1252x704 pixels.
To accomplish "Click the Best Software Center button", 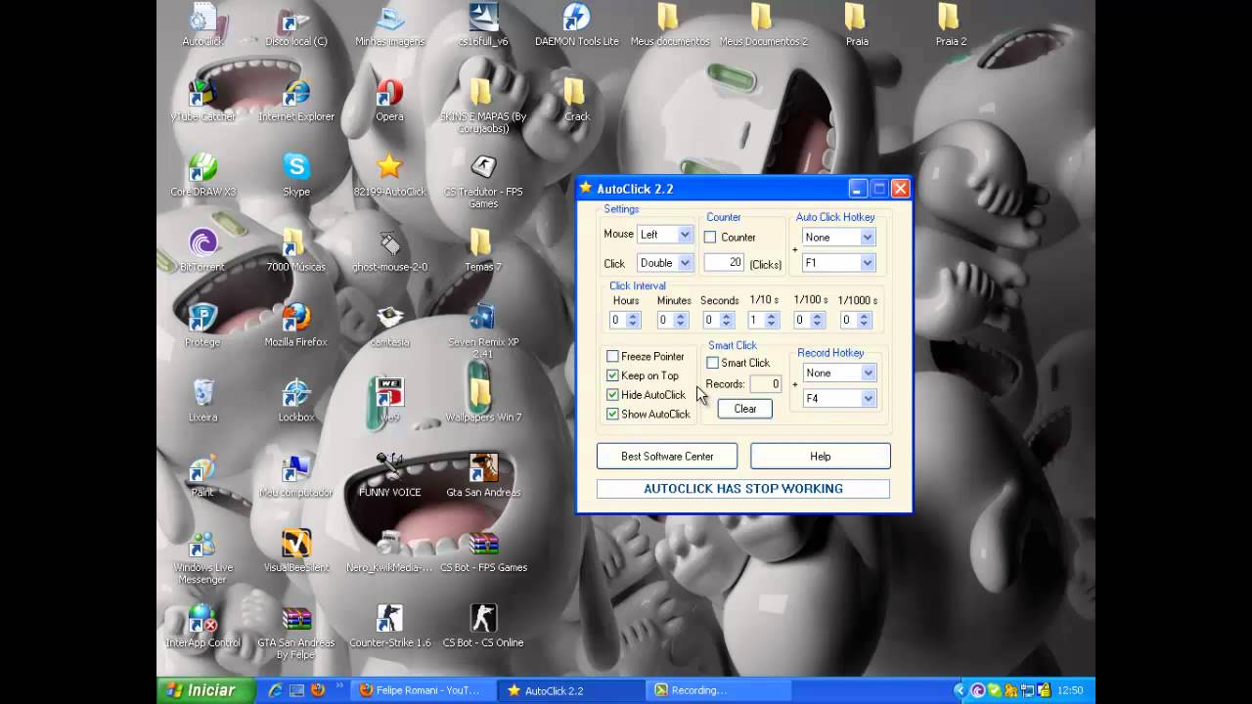I will coord(667,457).
